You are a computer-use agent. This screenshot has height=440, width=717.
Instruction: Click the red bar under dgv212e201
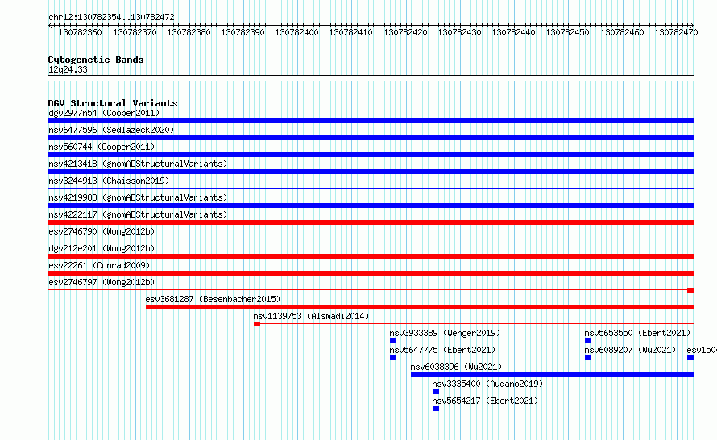coord(371,256)
